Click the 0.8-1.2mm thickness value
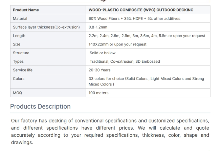Image resolution: width=220 pixels, height=151 pixels. [x=98, y=27]
